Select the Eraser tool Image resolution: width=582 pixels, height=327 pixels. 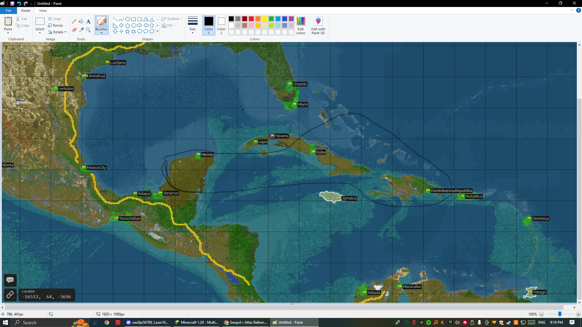(x=74, y=30)
